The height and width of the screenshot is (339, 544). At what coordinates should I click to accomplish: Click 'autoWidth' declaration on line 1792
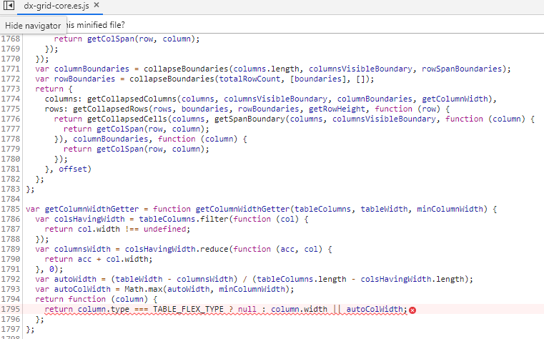point(75,279)
